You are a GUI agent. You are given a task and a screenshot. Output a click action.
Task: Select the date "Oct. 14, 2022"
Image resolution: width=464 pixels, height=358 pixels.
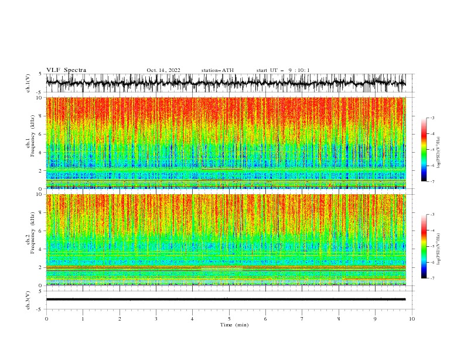163,70
